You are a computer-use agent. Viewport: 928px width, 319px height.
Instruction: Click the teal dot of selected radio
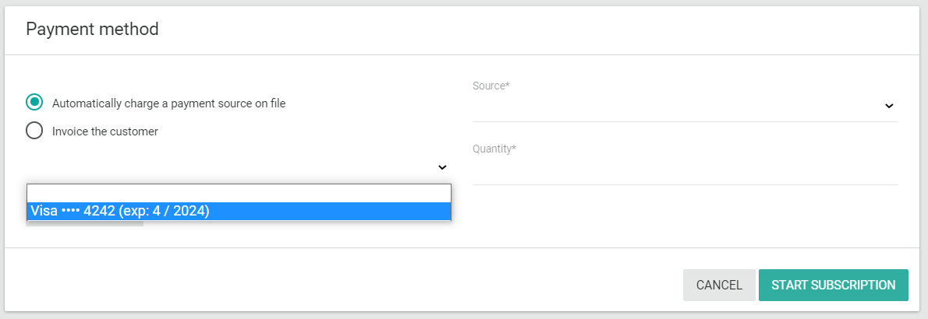coord(34,103)
